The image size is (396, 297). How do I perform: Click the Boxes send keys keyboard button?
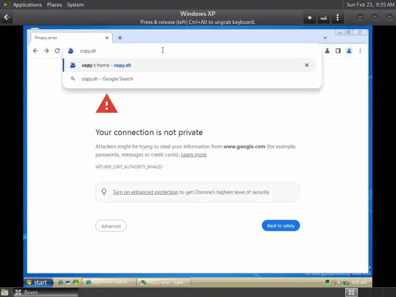click(x=324, y=17)
